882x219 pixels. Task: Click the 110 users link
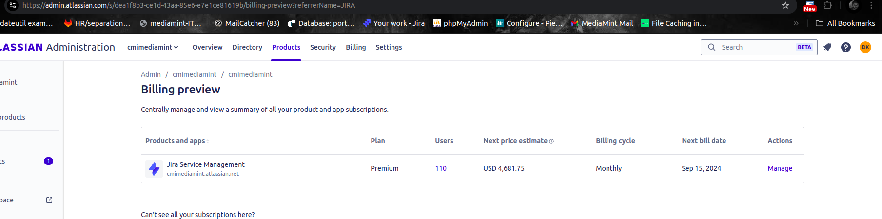(441, 168)
